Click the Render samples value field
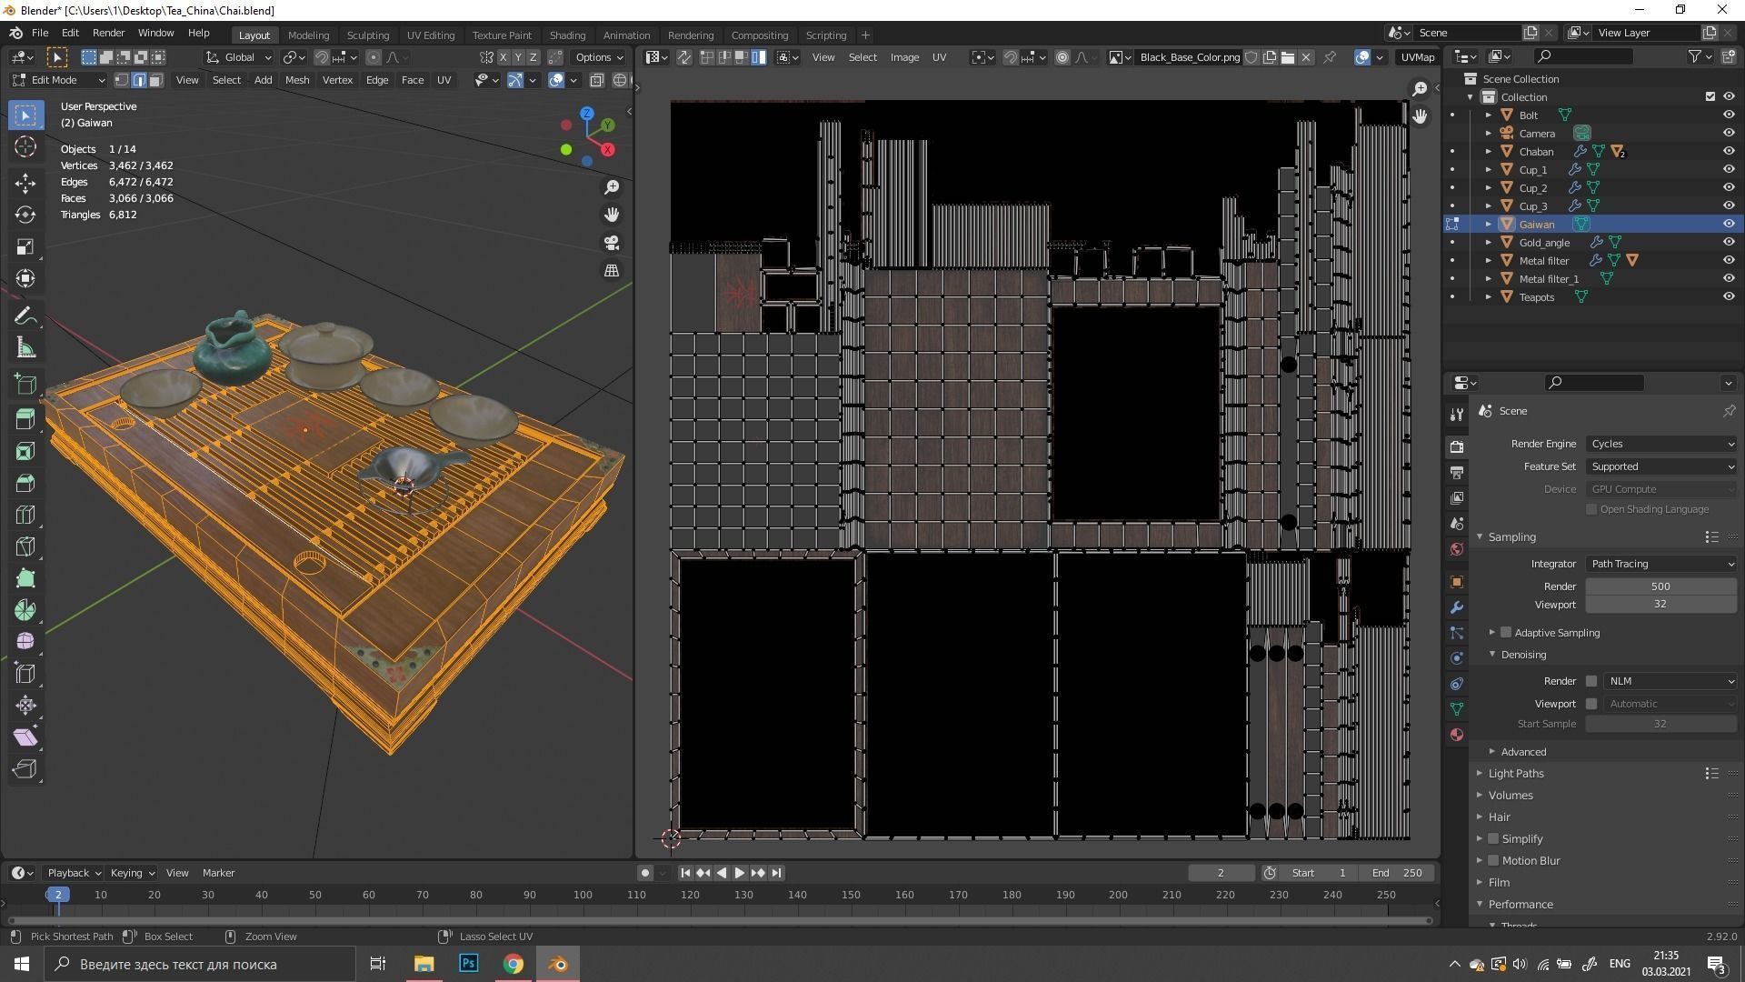 (x=1660, y=586)
